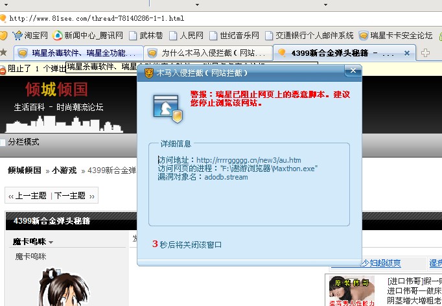Viewport: 442px width, 306px height.
Task: Click the address bar URL field
Action: click(x=220, y=19)
